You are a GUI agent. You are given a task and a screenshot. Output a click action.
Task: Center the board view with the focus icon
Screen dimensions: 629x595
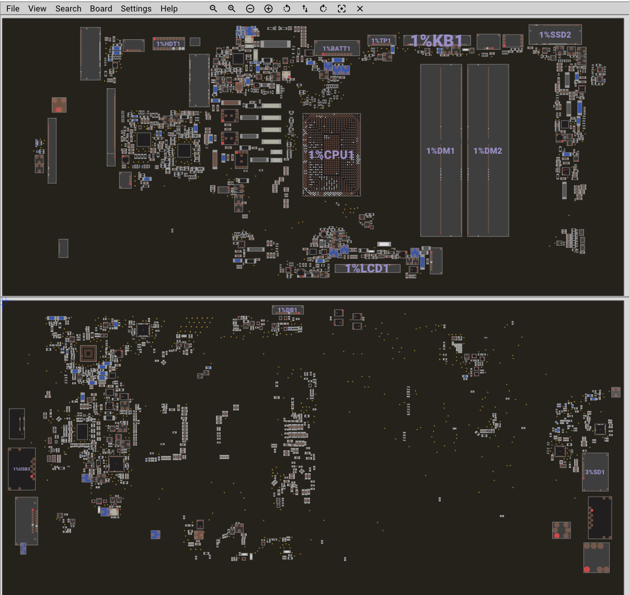(341, 9)
